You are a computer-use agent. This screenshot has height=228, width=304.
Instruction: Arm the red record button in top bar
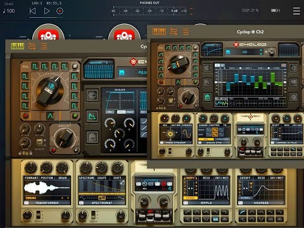(60, 11)
